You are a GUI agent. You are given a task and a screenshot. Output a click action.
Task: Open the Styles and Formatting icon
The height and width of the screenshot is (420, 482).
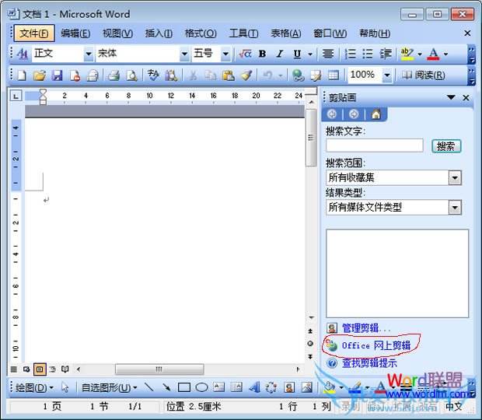click(23, 54)
